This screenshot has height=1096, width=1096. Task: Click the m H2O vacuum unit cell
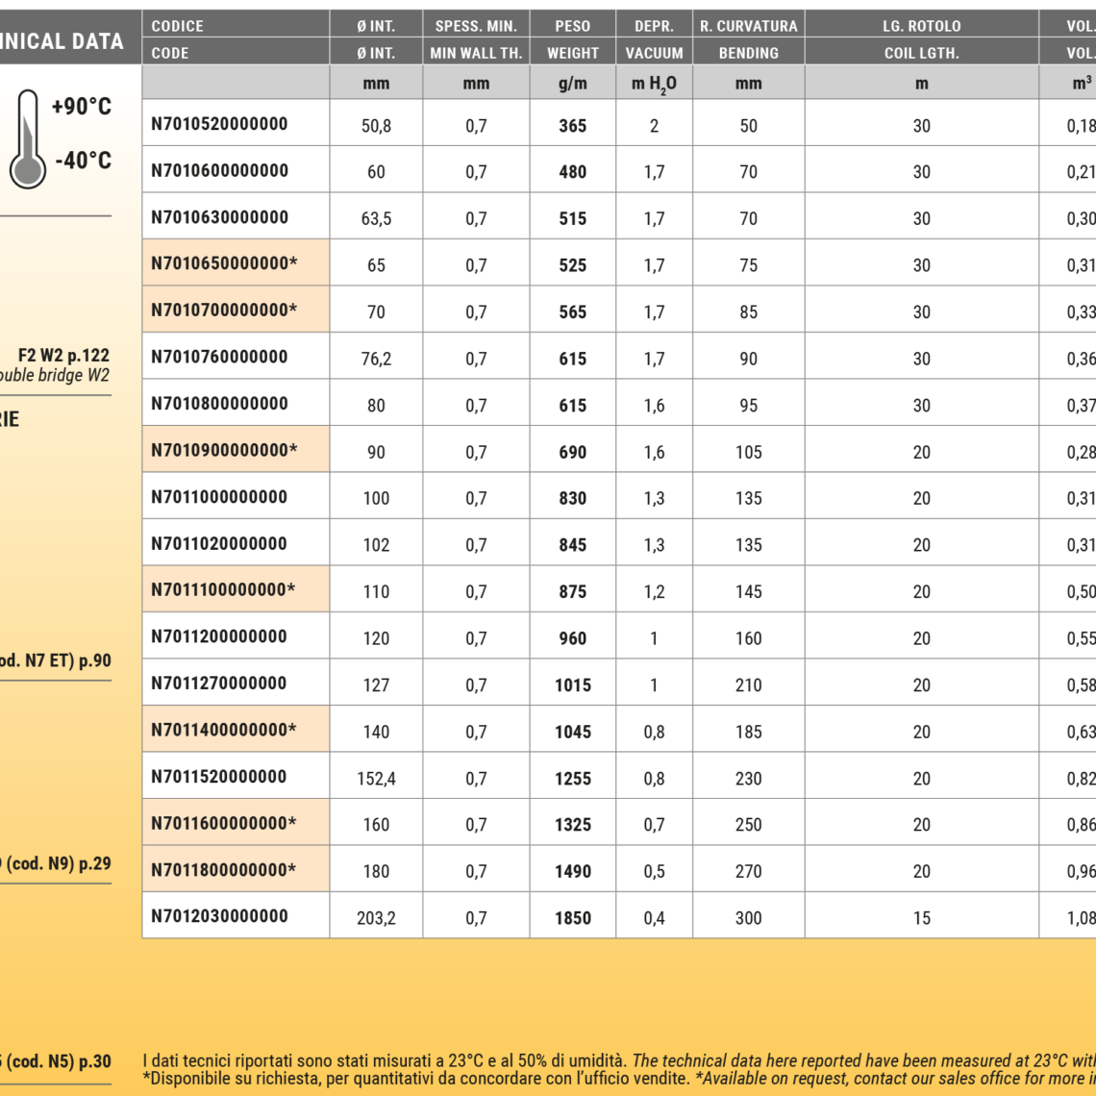654,84
